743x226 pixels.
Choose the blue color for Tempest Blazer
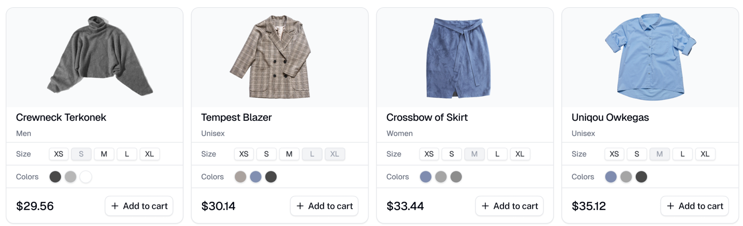(256, 177)
